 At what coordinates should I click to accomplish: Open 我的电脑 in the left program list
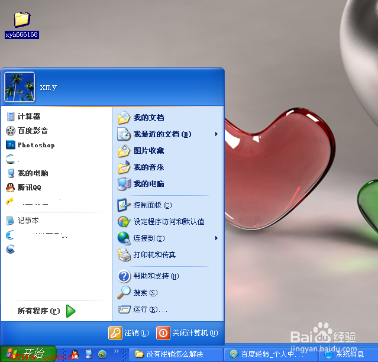pos(27,173)
